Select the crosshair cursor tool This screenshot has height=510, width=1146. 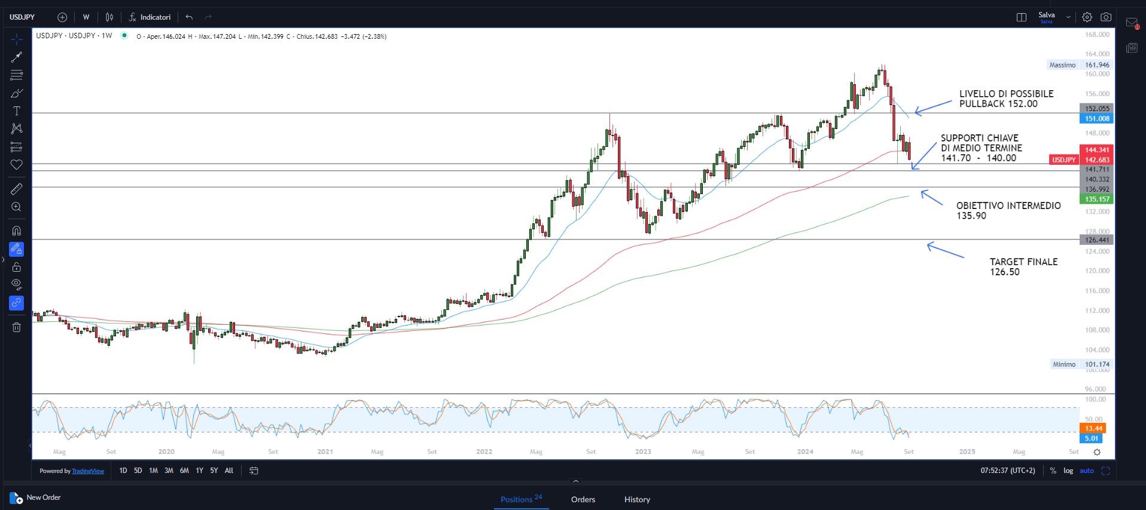point(17,39)
